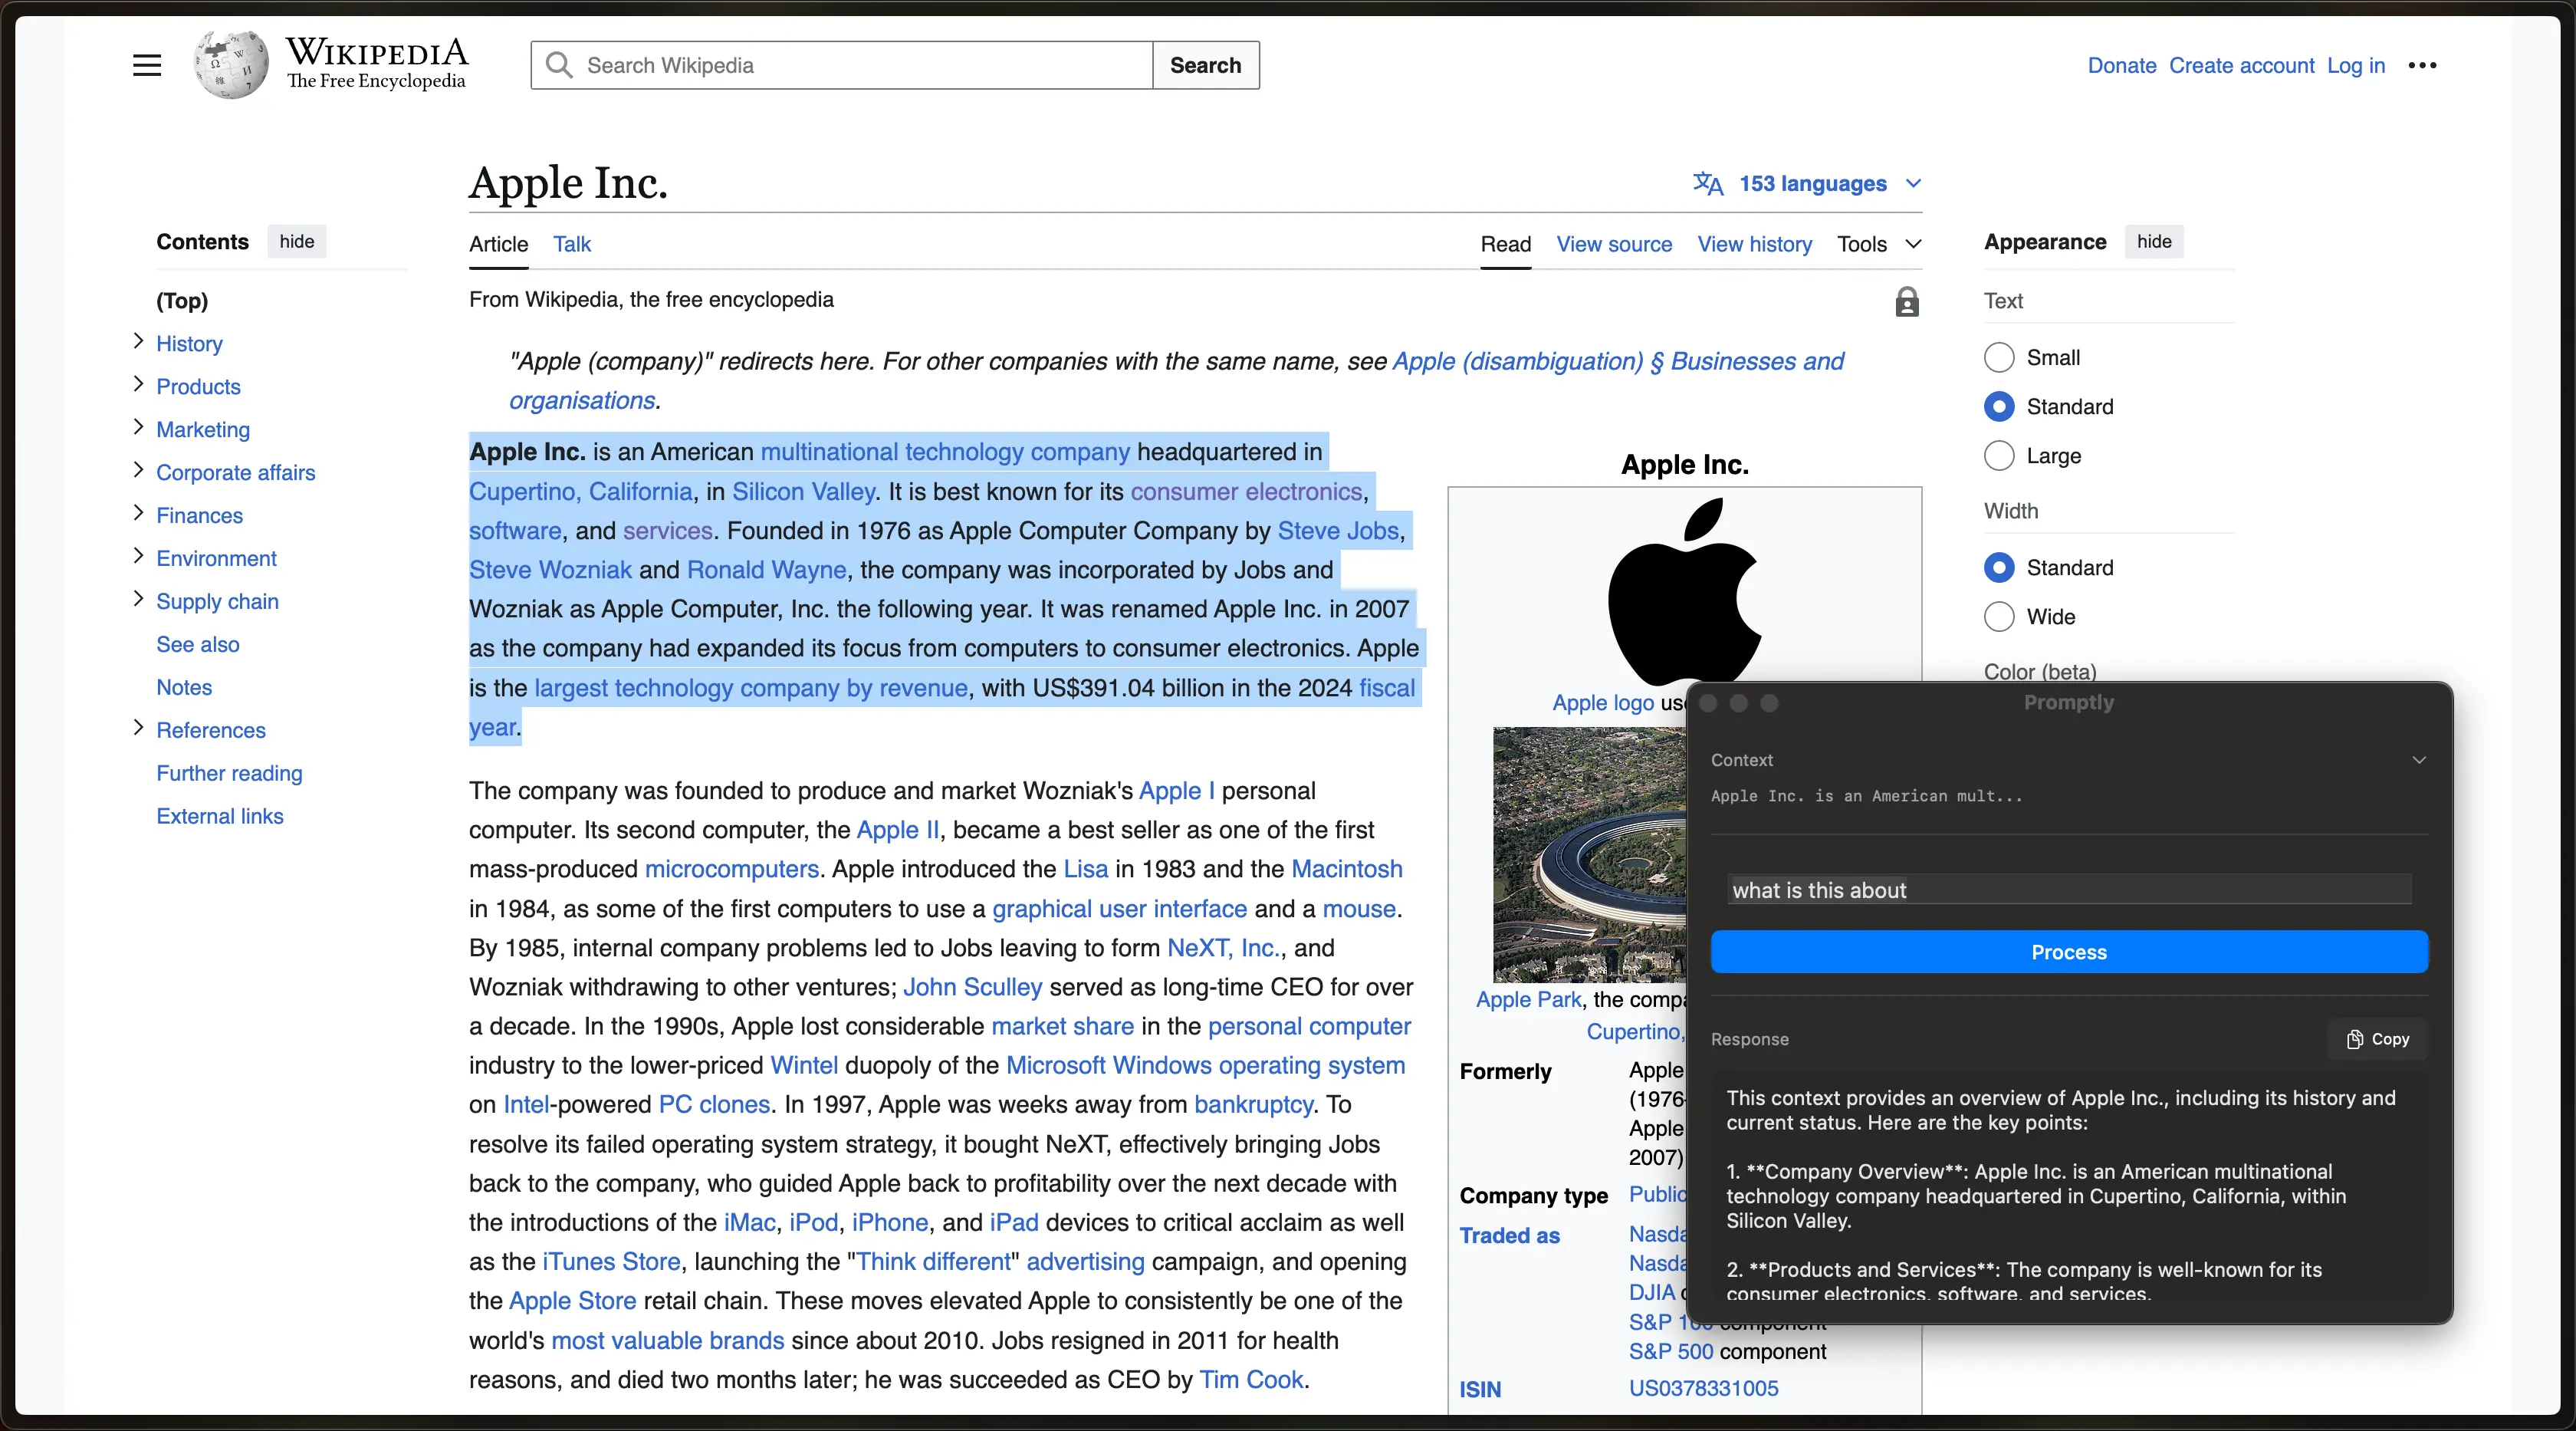Screen dimensions: 2576x1431
Task: Open the Wikipedia main menu
Action: tap(146, 65)
